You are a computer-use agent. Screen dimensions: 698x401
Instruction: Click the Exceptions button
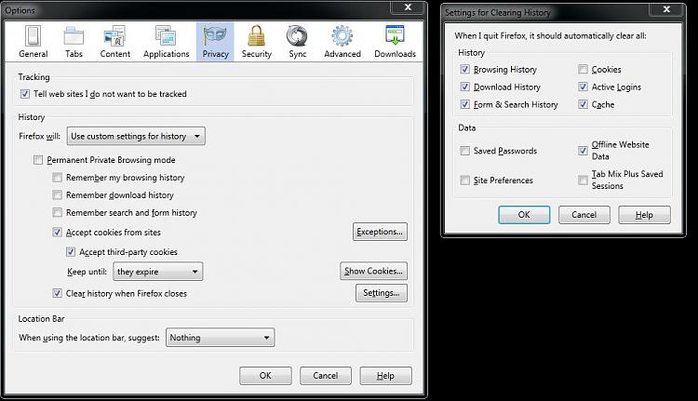pyautogui.click(x=380, y=232)
